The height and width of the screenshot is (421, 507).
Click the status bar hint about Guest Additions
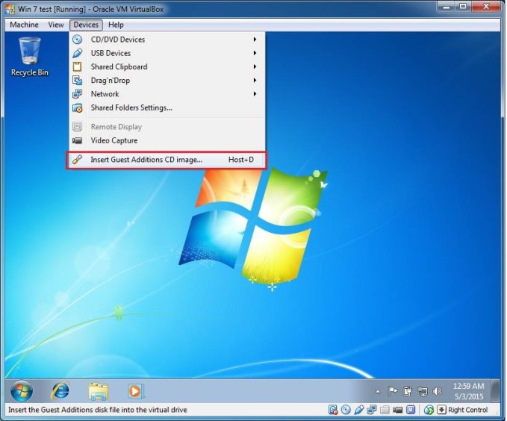tap(98, 410)
